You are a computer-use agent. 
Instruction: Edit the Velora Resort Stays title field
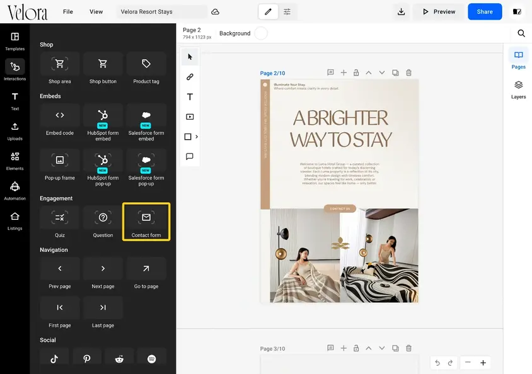tap(161, 12)
